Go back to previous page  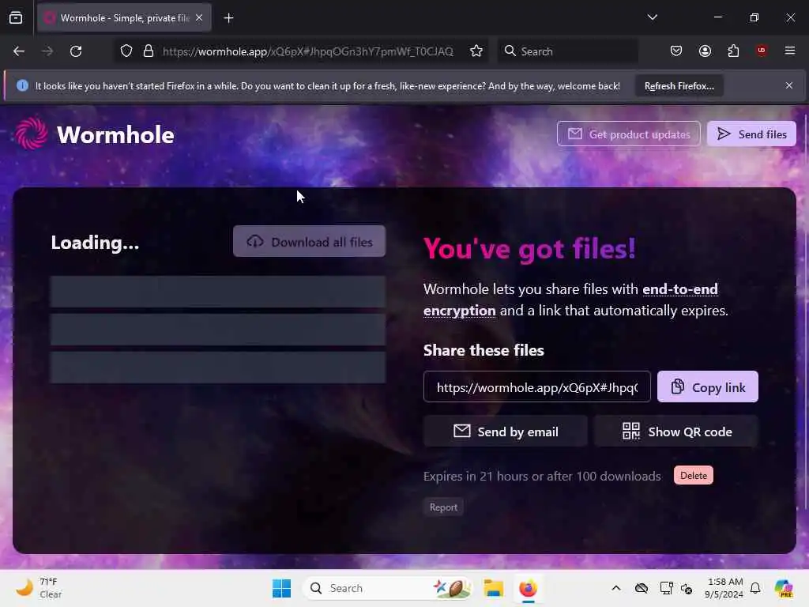pyautogui.click(x=19, y=51)
